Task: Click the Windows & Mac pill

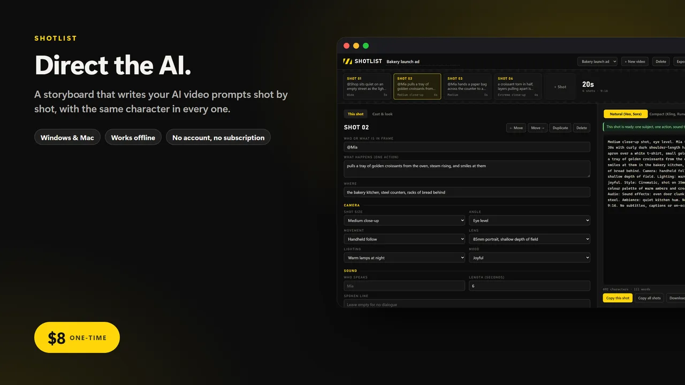Action: [x=67, y=137]
